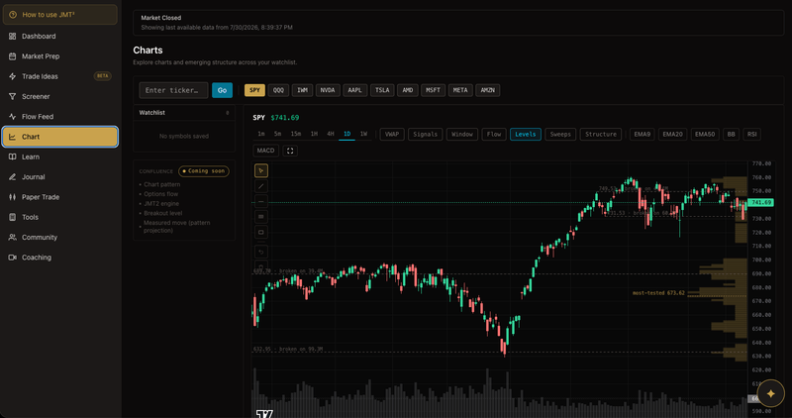Screen dimensions: 792x418
Task: Select the trend line drawing tool
Action: pos(261,186)
